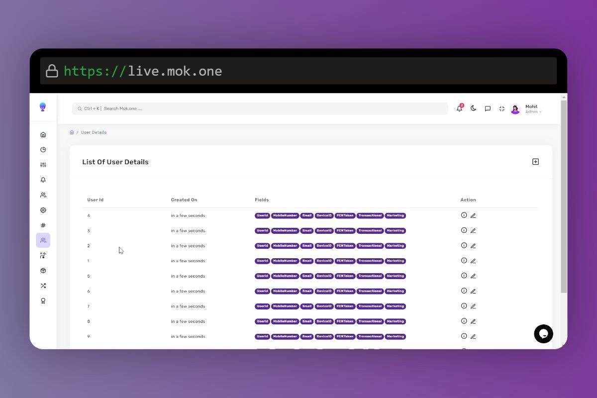Open the pie chart analytics sidebar icon
Screen dimensions: 597x398
43,150
